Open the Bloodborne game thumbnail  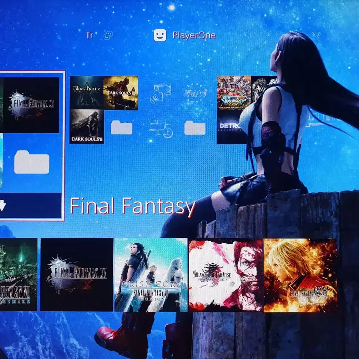tap(87, 93)
